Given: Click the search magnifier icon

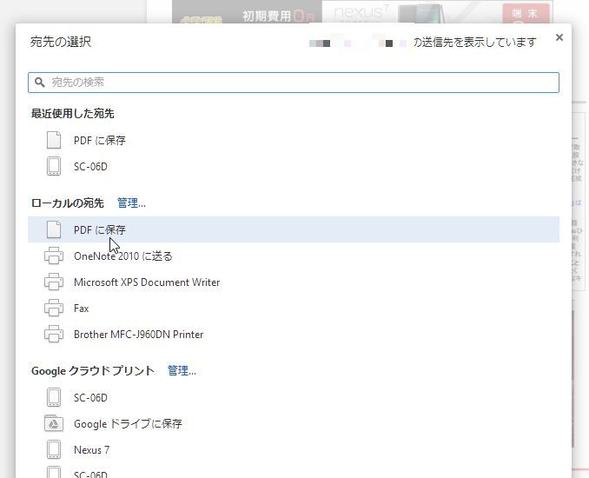Looking at the screenshot, I should coord(39,82).
